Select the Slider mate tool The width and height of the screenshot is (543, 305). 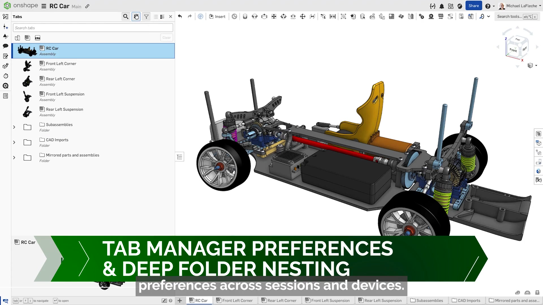click(264, 16)
